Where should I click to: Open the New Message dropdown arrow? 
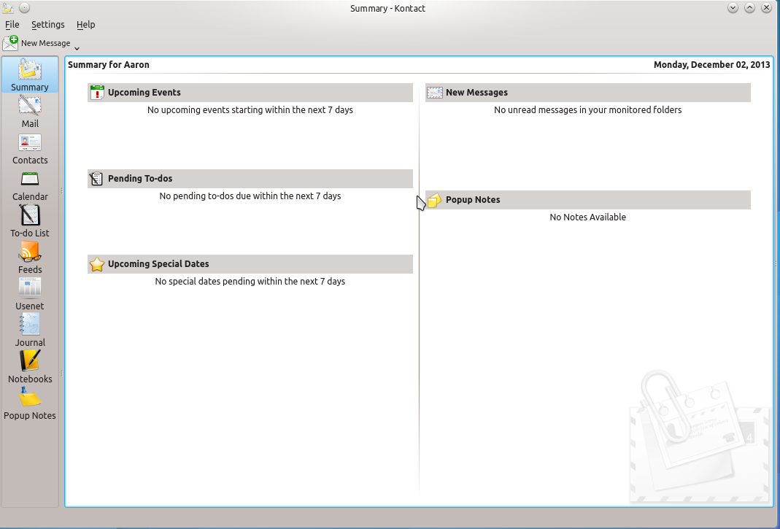click(x=77, y=48)
